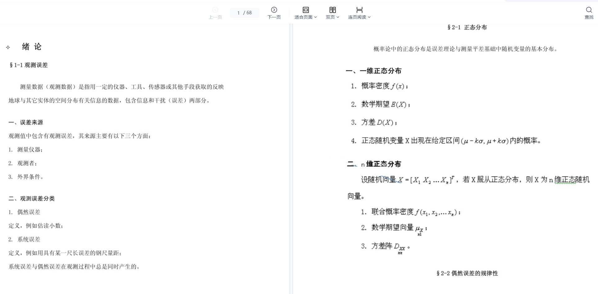Toggle the continuous reading (连页阅读) icon

pos(359,10)
